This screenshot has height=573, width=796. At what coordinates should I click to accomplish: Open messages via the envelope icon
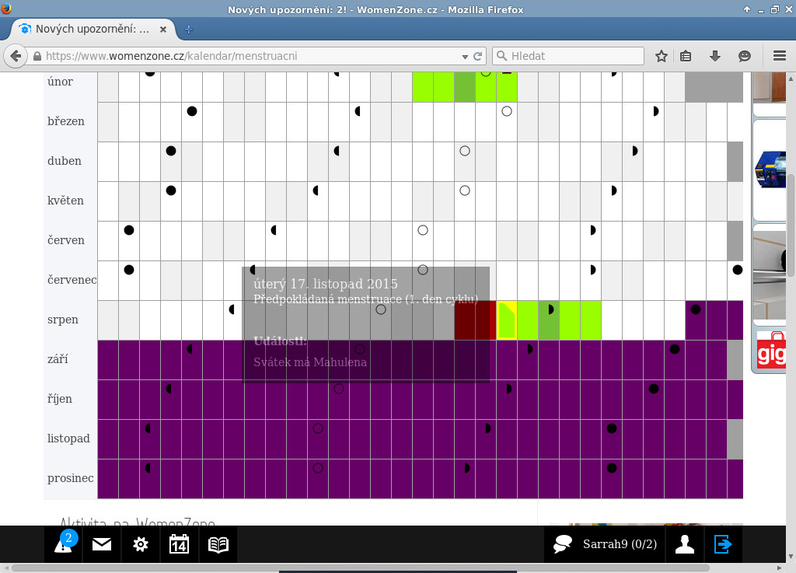102,545
